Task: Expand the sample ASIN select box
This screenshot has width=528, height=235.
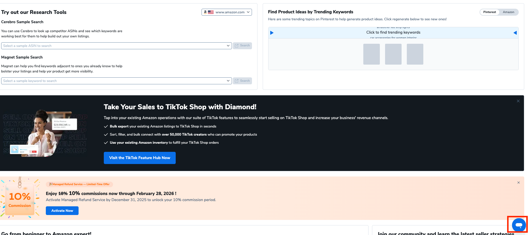Action: tap(116, 46)
